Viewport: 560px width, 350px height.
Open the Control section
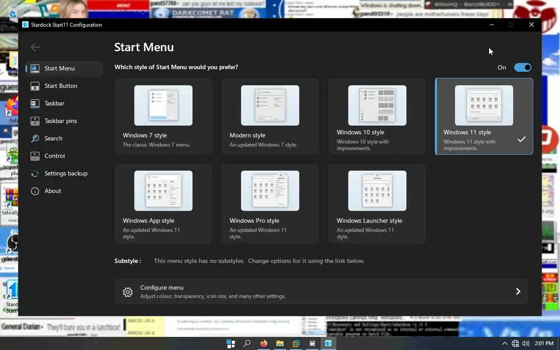click(64, 156)
